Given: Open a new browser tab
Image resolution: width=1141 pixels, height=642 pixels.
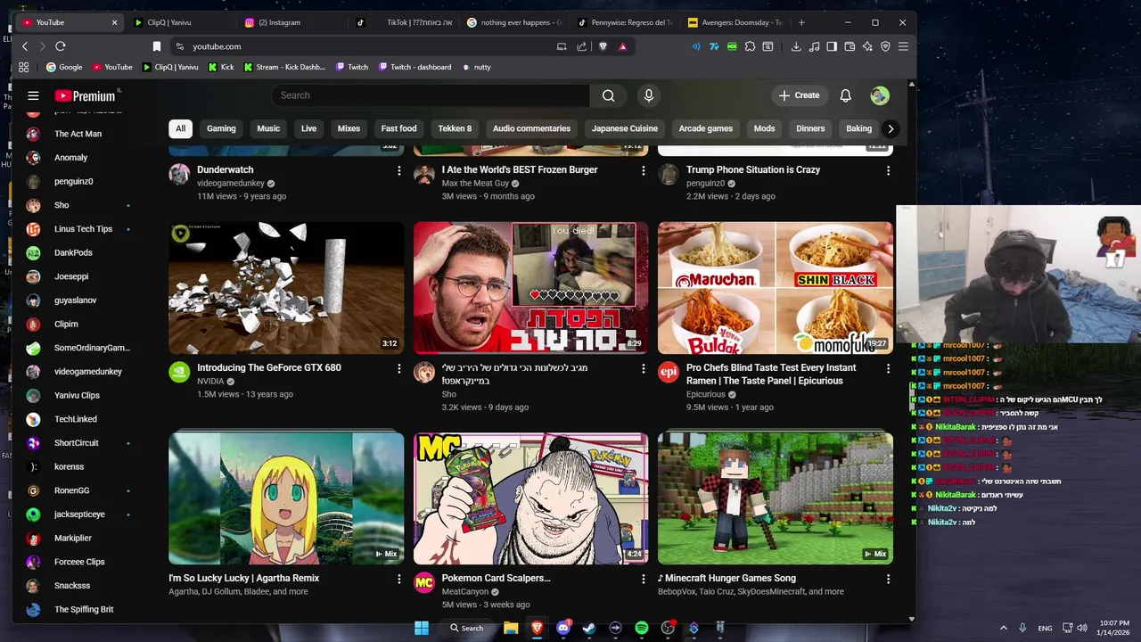Looking at the screenshot, I should (x=801, y=22).
